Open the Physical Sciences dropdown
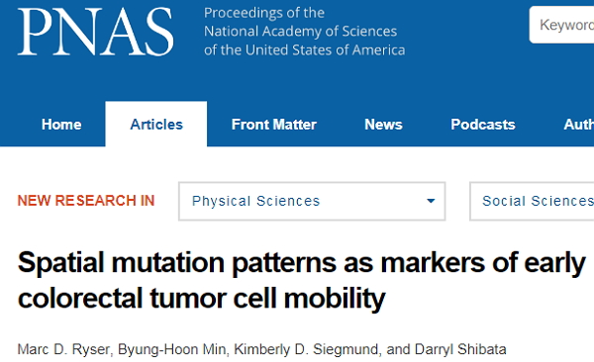This screenshot has height=362, width=594. pyautogui.click(x=312, y=201)
